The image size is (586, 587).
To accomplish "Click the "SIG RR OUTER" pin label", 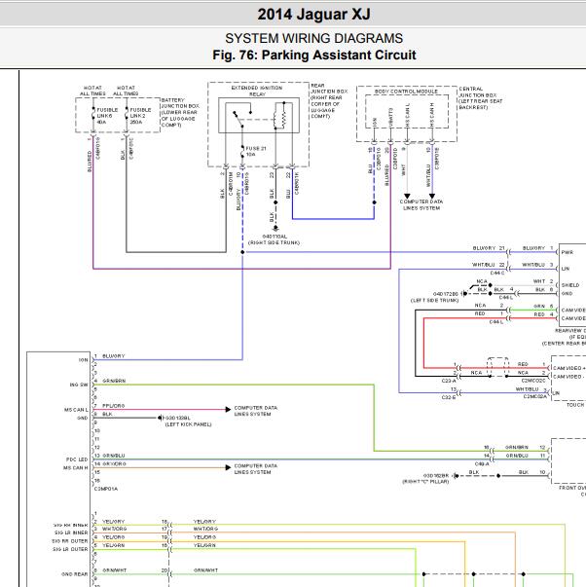I will pos(70,541).
